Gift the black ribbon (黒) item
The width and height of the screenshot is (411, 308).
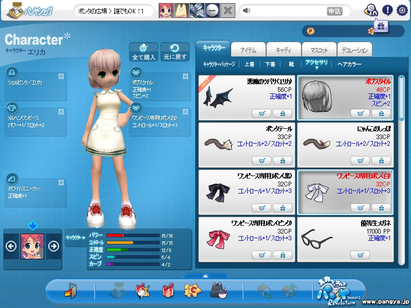coord(283,208)
